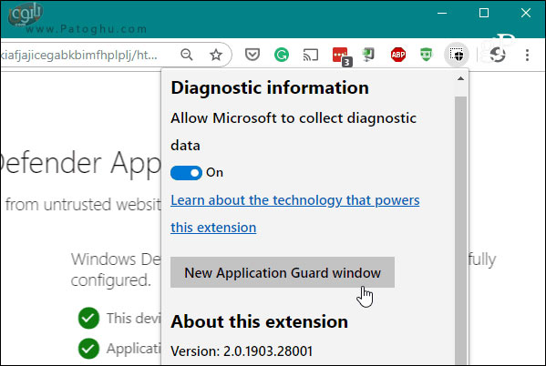Click the first green checkmark beside This devi
546x366 pixels.
click(x=88, y=318)
